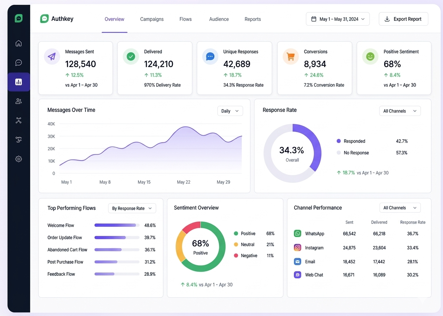This screenshot has width=443, height=316.
Task: Click the Delivered column header in Channel Performance
Action: (379, 222)
